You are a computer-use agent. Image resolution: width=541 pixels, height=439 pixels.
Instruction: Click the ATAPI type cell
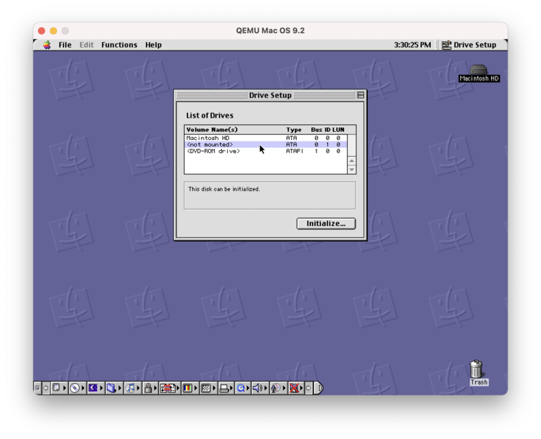click(295, 151)
